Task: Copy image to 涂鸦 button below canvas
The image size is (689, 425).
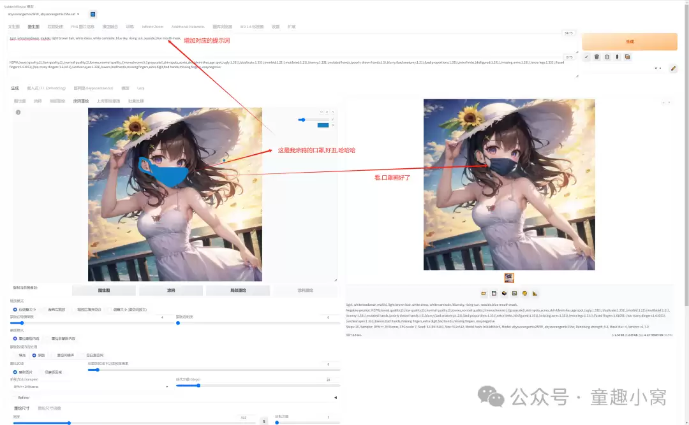Action: [x=171, y=290]
